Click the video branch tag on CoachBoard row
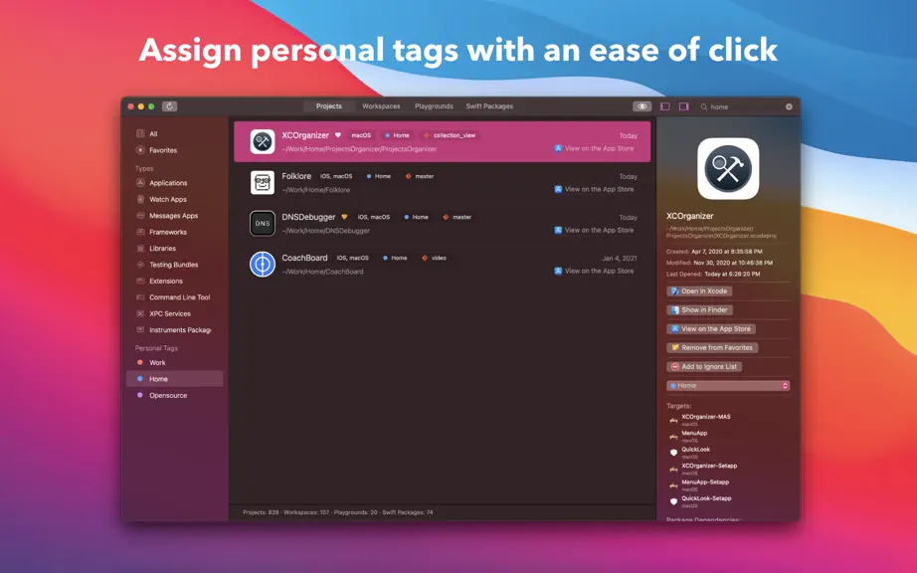Viewport: 917px width, 573px height. pyautogui.click(x=435, y=258)
